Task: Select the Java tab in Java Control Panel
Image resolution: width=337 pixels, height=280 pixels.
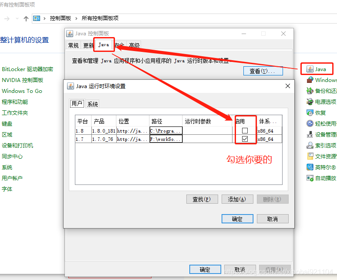Action: [x=104, y=45]
